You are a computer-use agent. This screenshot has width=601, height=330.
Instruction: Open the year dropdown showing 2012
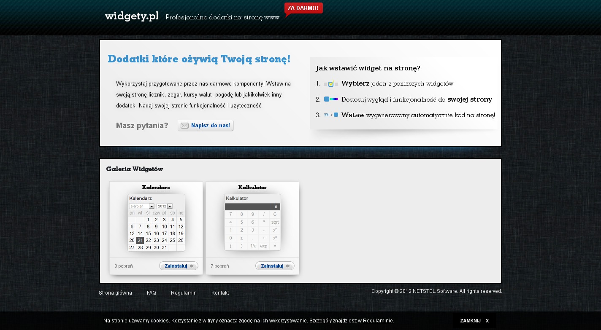point(164,206)
